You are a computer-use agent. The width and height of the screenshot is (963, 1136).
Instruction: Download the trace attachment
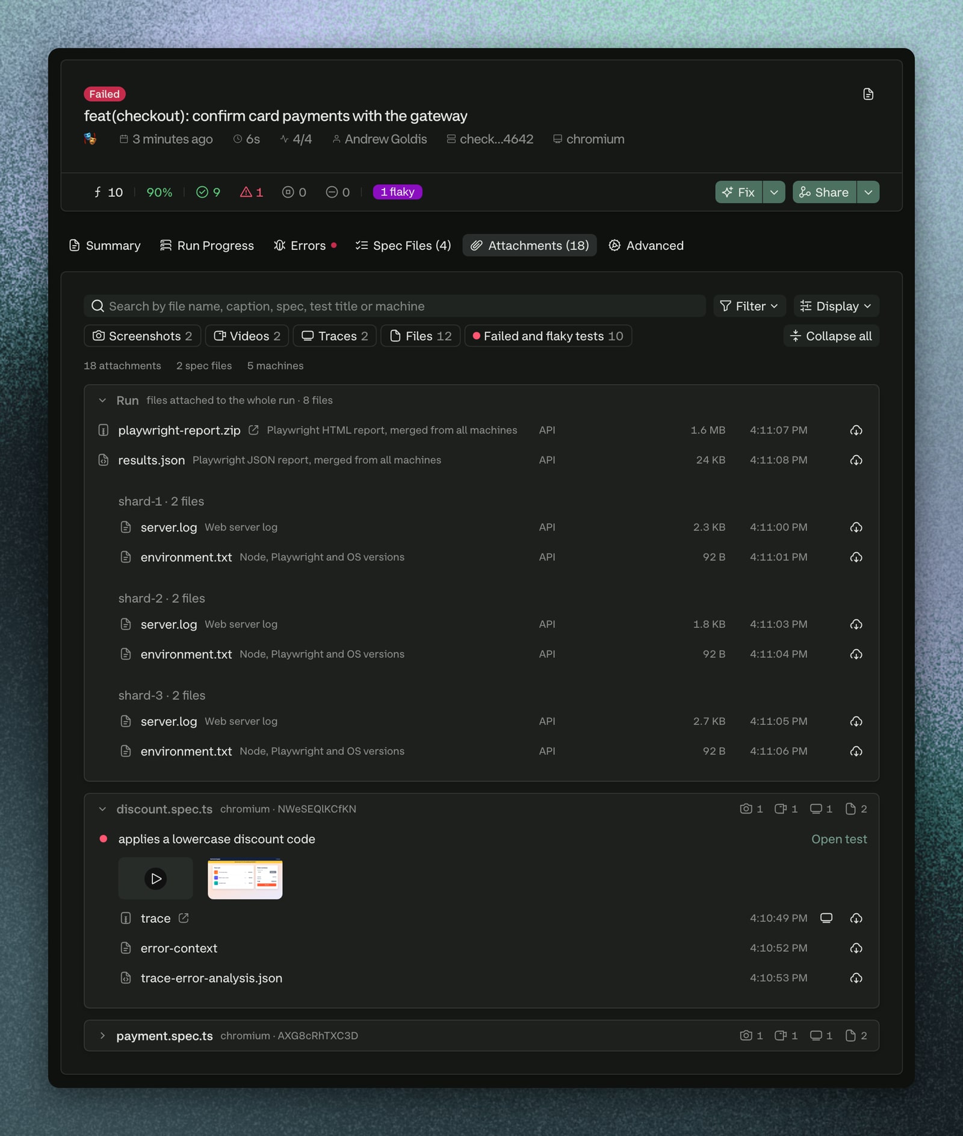856,918
